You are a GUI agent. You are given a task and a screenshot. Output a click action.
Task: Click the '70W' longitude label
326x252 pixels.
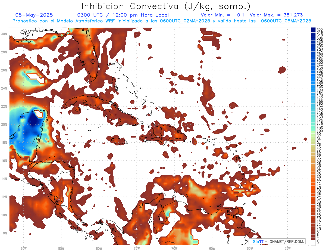pyautogui.click(x=174, y=248)
